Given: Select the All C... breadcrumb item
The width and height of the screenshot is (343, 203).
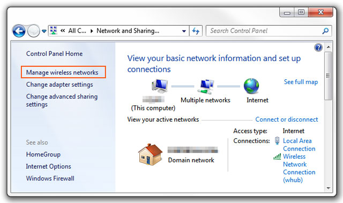Looking at the screenshot, I should click(77, 31).
